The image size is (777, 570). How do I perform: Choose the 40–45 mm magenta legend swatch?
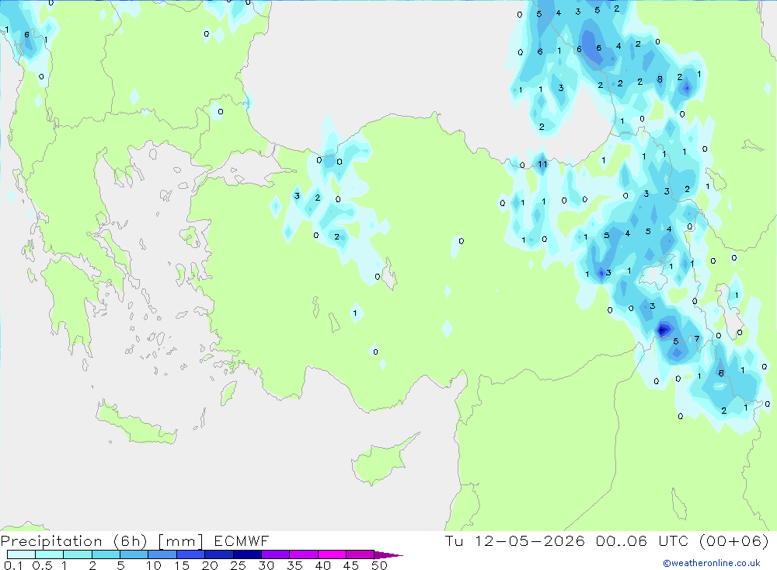(x=332, y=554)
